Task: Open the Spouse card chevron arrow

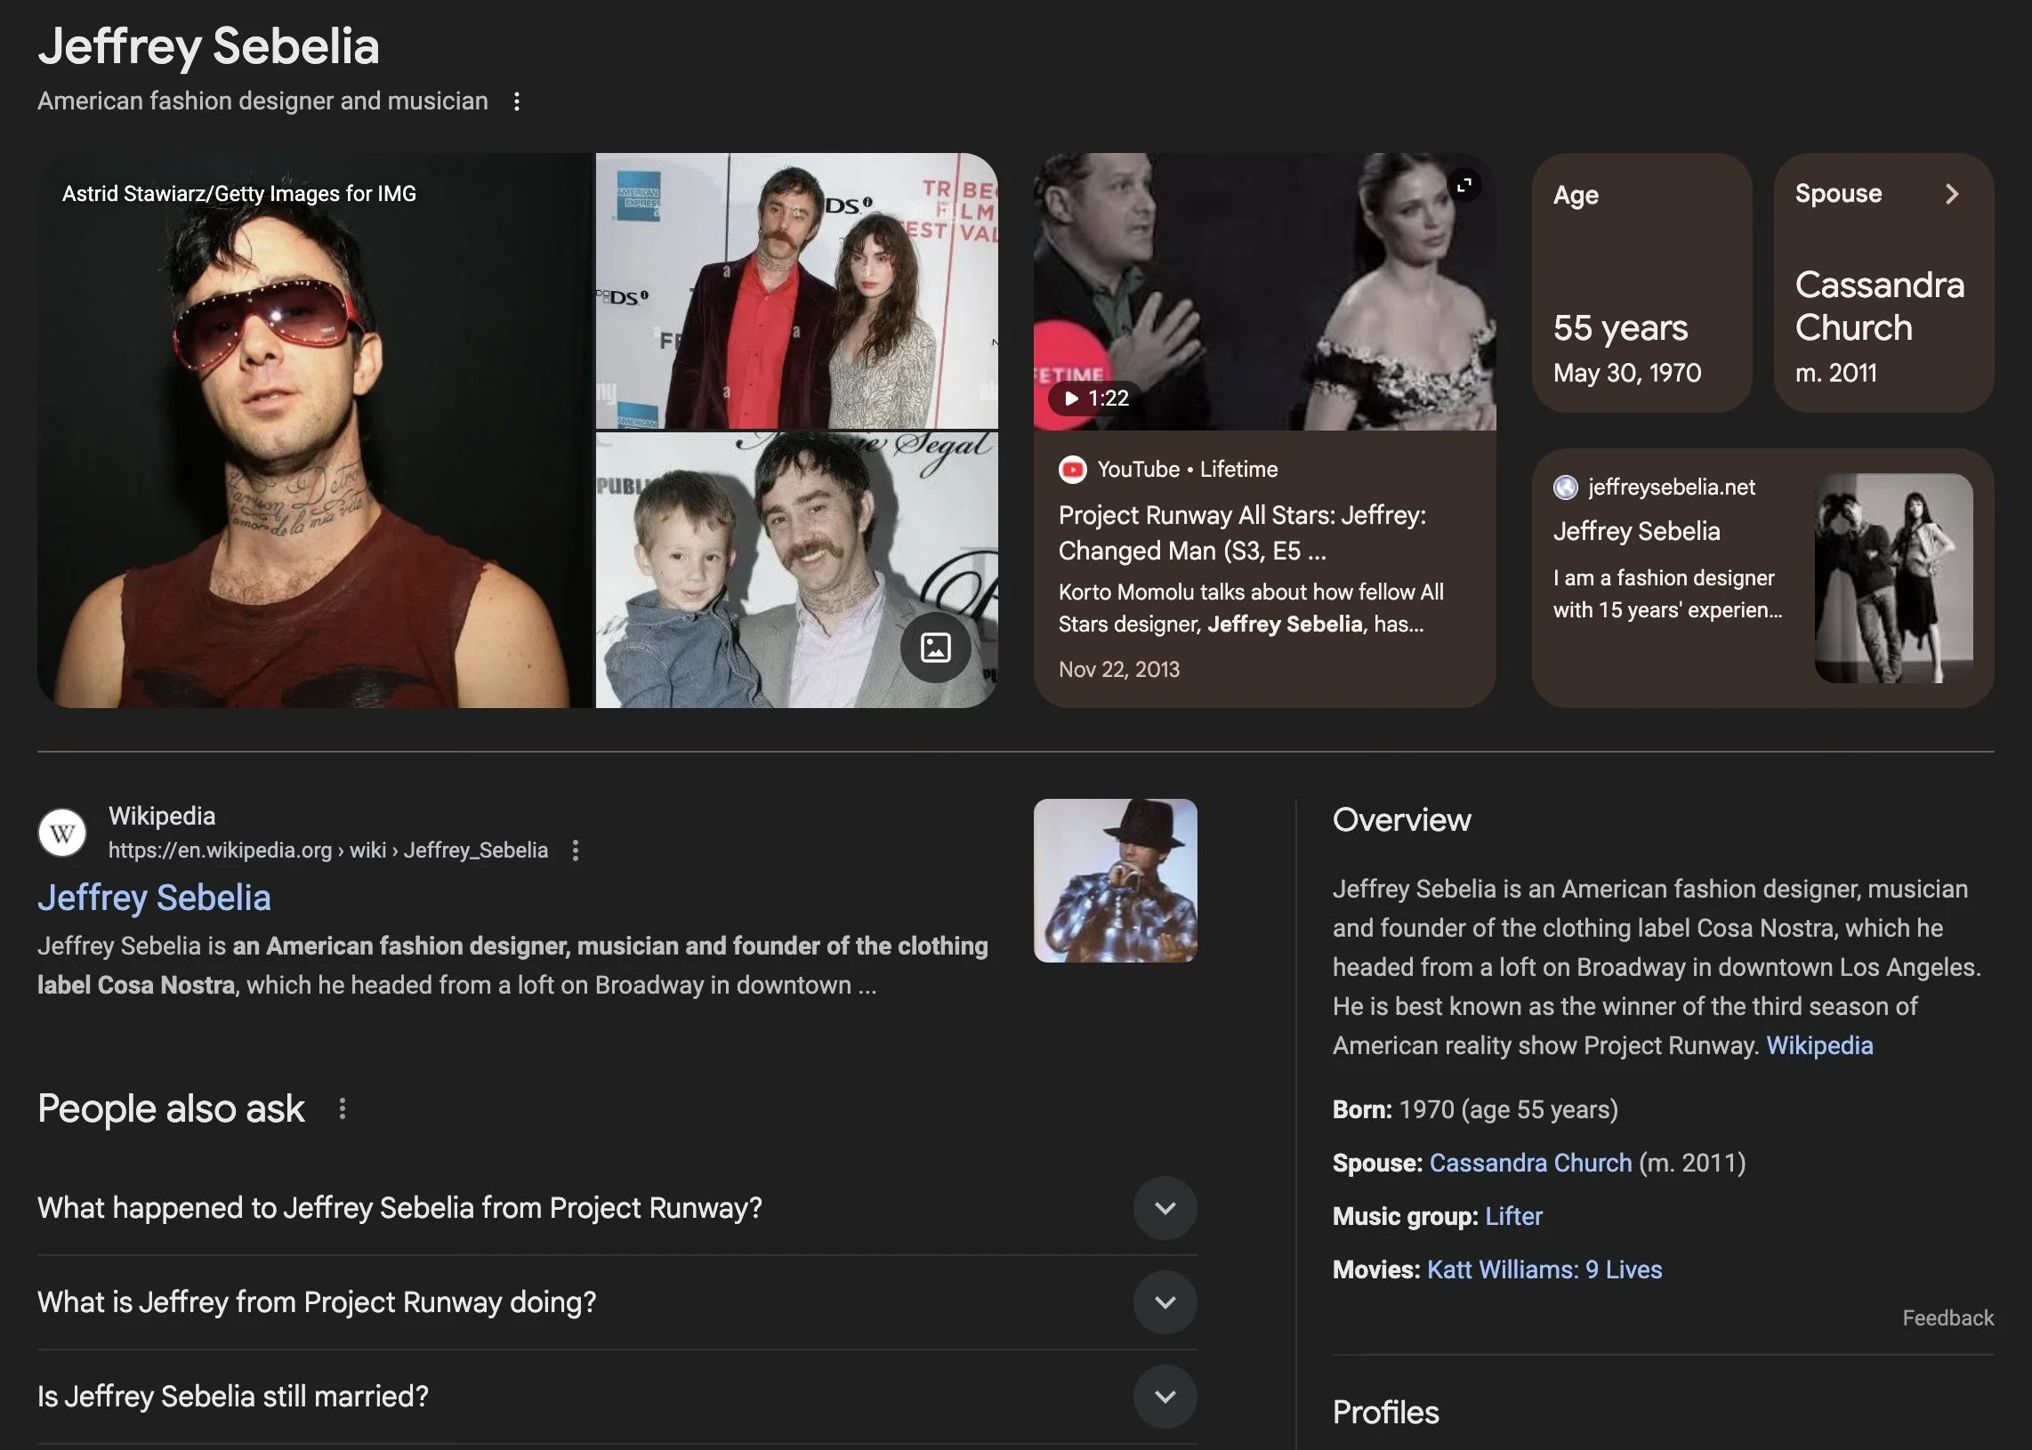Action: (x=1952, y=195)
